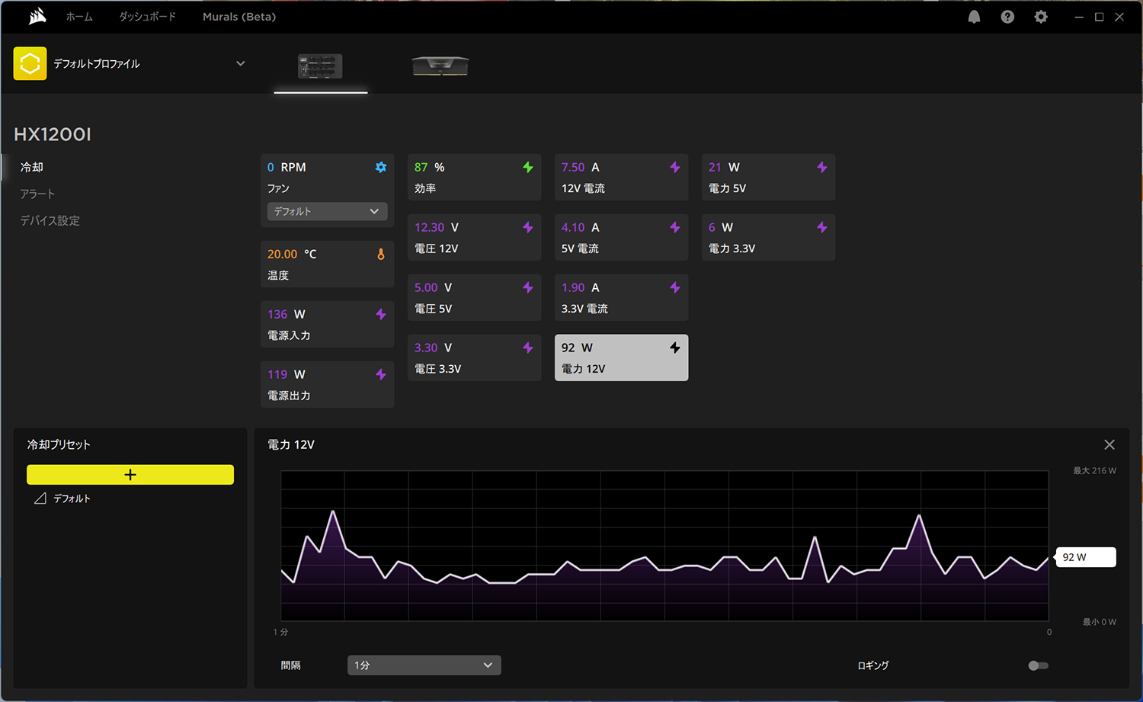
Task: Open the help question mark icon
Action: 1007,17
